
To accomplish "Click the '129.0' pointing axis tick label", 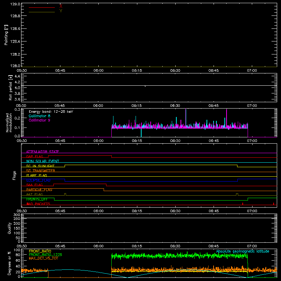I will (15, 4).
